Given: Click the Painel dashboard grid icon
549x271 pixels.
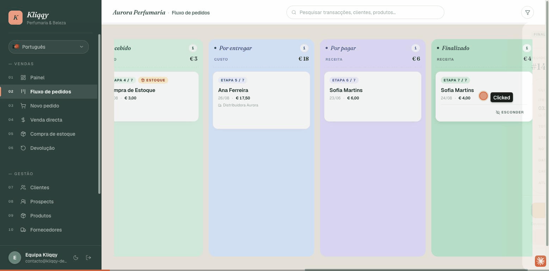Looking at the screenshot, I should coord(23,78).
